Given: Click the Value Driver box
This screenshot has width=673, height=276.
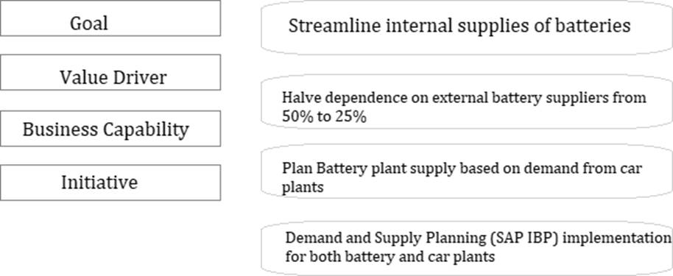Looking at the screenshot, I should point(110,72).
